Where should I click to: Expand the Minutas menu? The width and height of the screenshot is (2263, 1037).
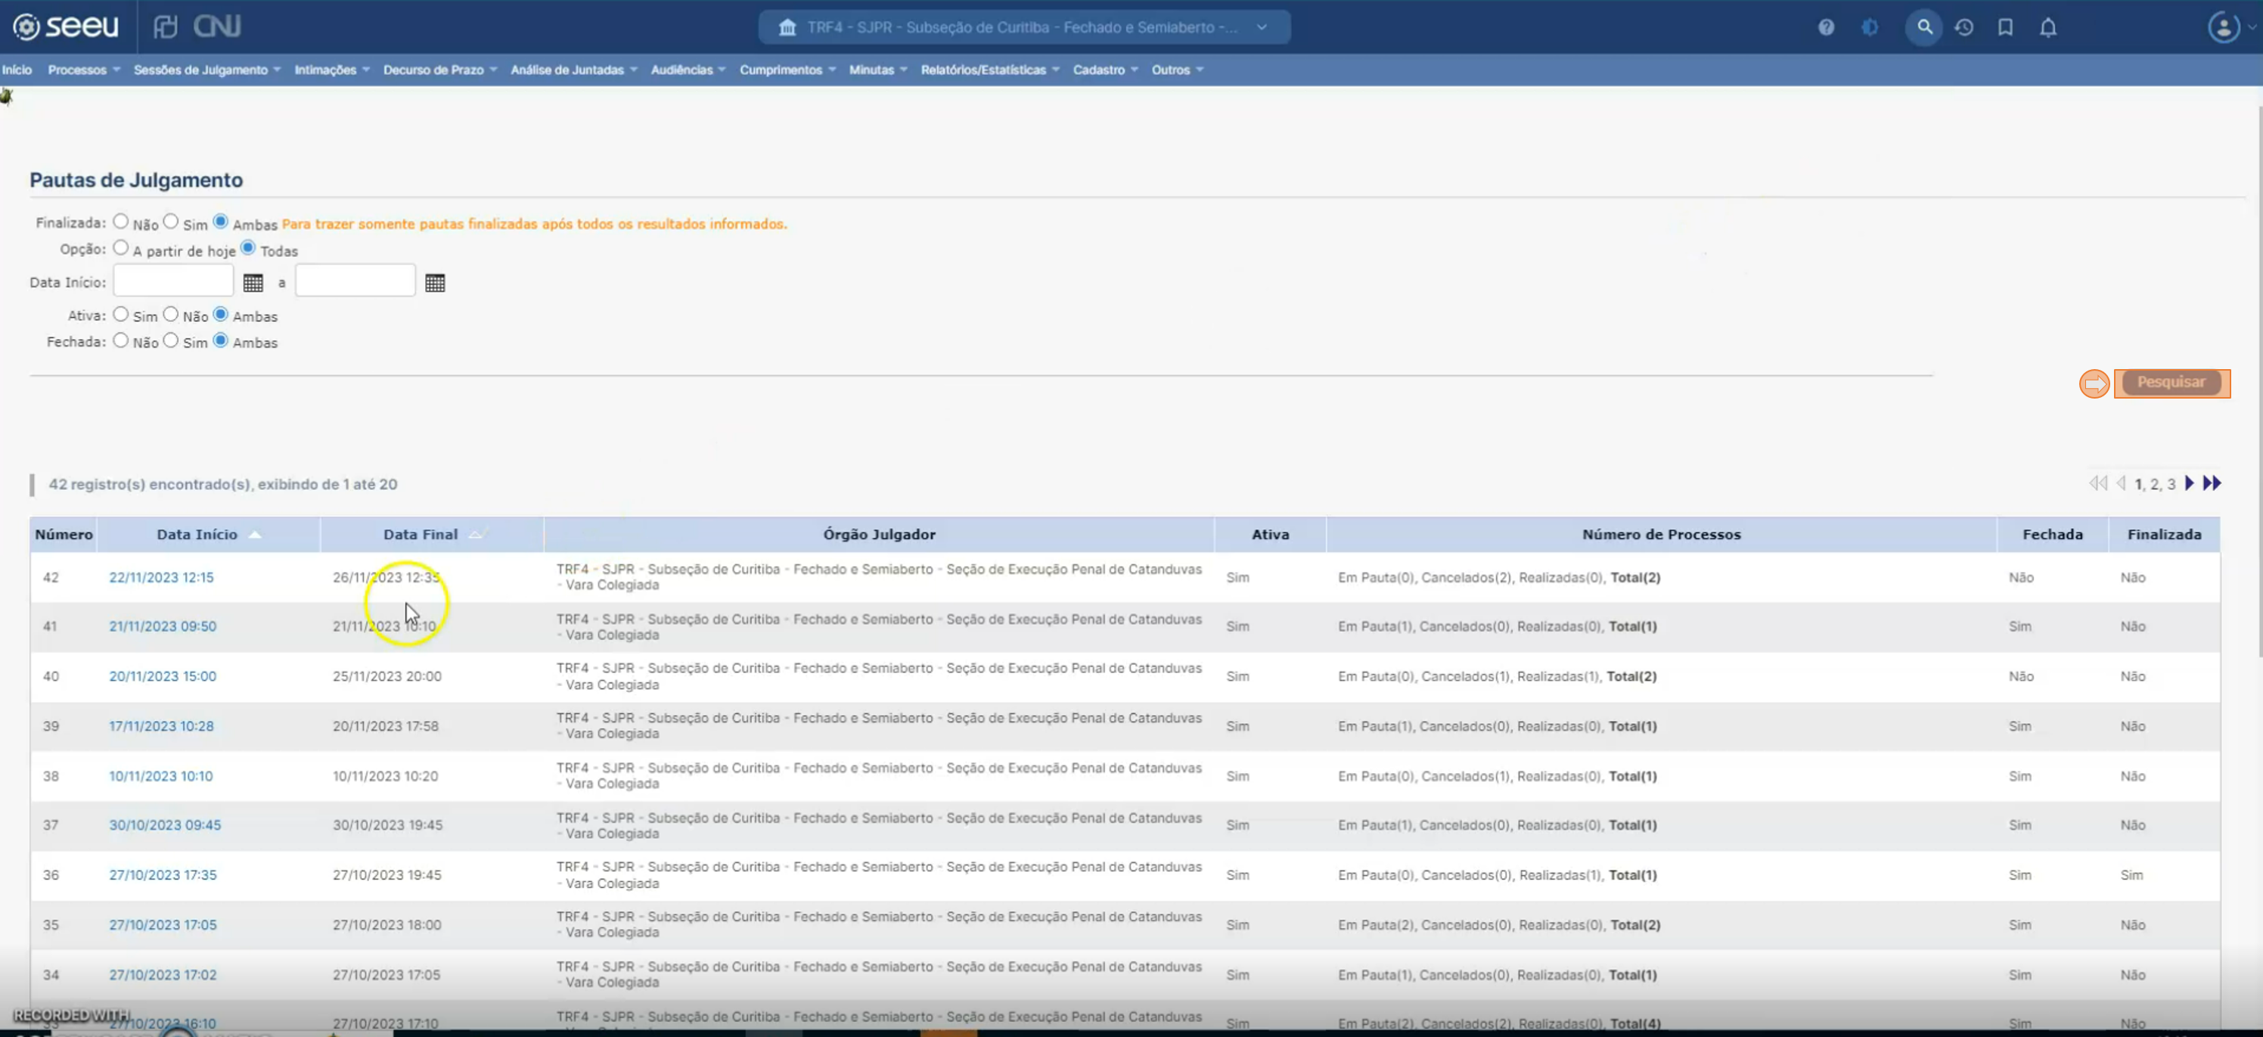pyautogui.click(x=877, y=70)
